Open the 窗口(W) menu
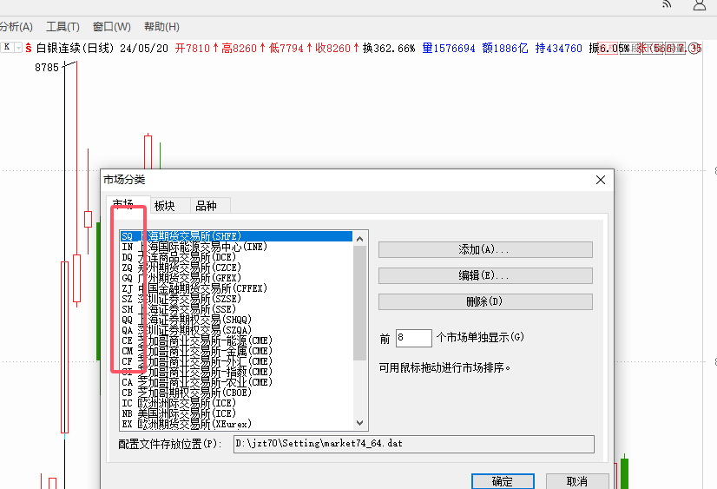The image size is (717, 489). tap(112, 27)
